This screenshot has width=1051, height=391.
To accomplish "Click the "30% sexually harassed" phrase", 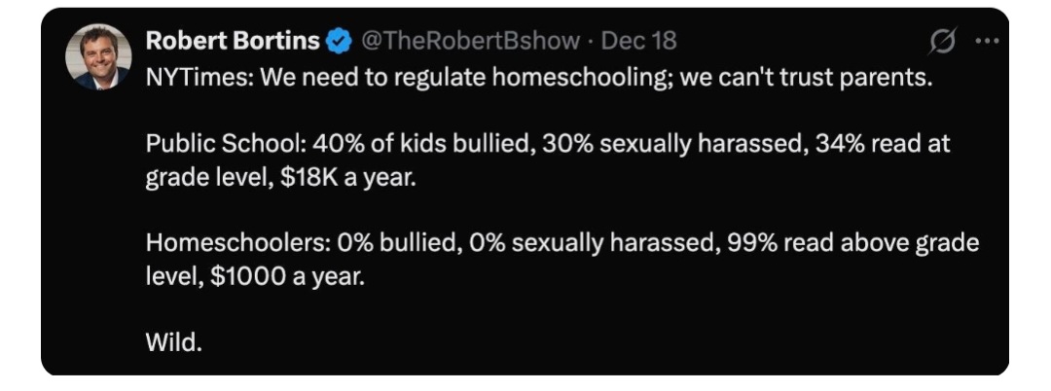I will coord(598,144).
